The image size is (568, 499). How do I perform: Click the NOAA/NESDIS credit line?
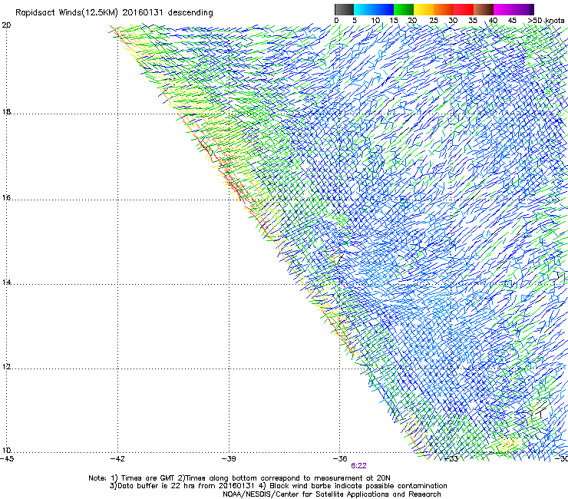tap(332, 494)
